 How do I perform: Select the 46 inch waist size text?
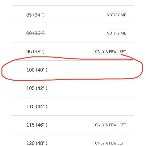(x=37, y=125)
